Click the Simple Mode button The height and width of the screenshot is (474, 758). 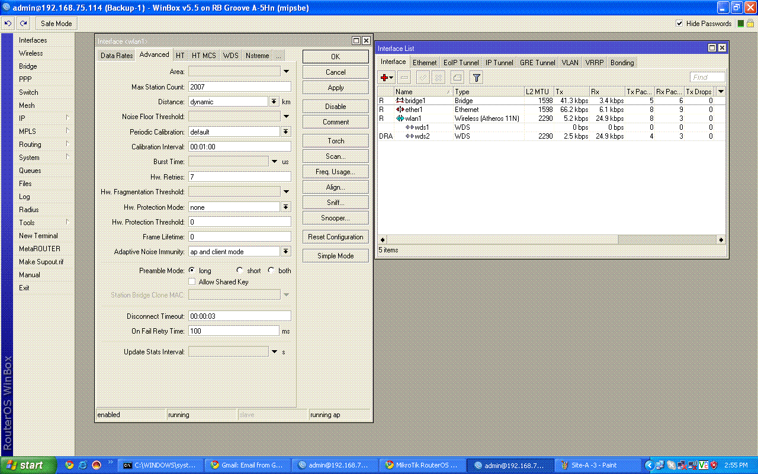click(x=336, y=255)
